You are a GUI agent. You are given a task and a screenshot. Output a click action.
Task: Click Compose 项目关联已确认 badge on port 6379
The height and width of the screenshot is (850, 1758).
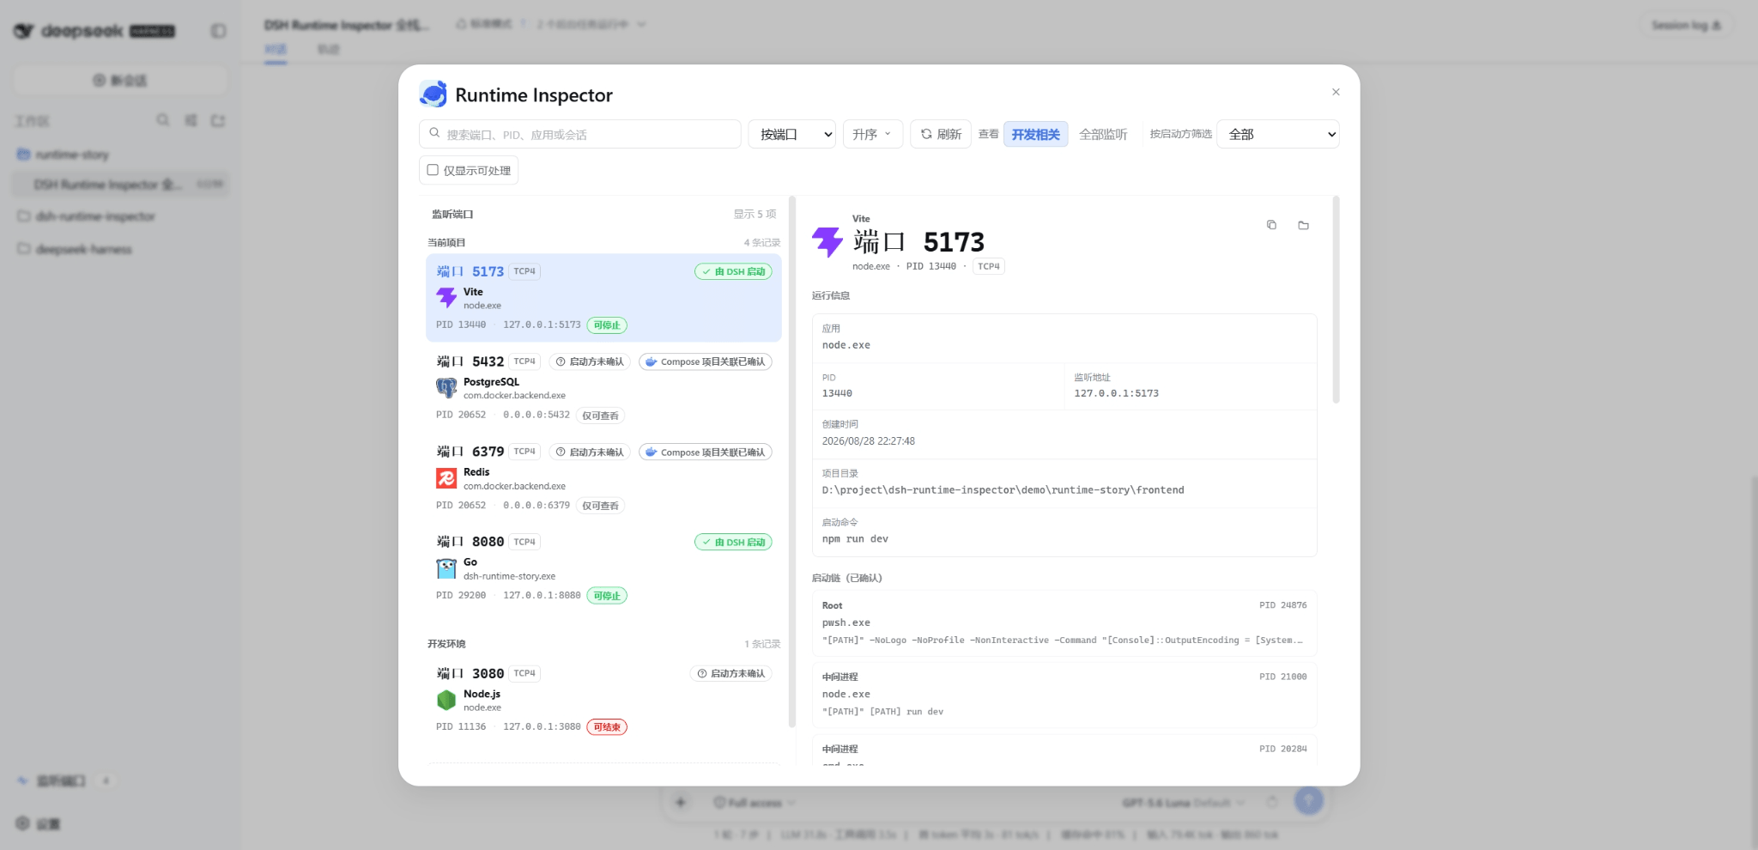click(x=706, y=452)
